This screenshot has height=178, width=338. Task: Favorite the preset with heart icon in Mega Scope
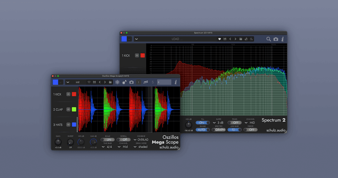point(89,82)
